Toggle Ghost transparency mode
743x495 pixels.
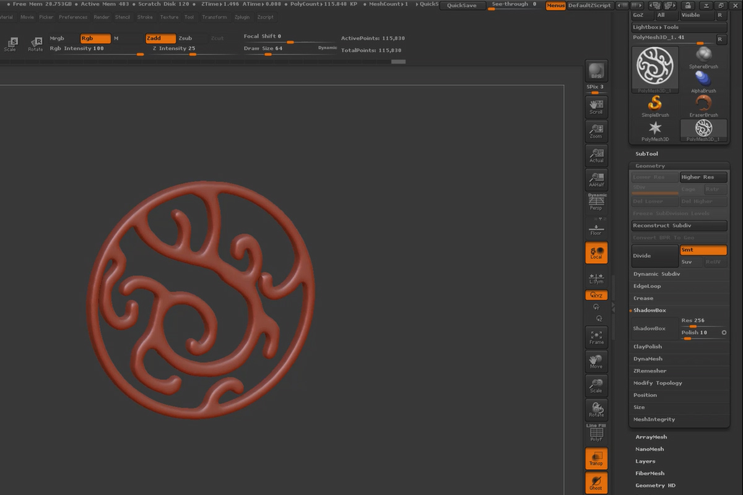point(596,483)
